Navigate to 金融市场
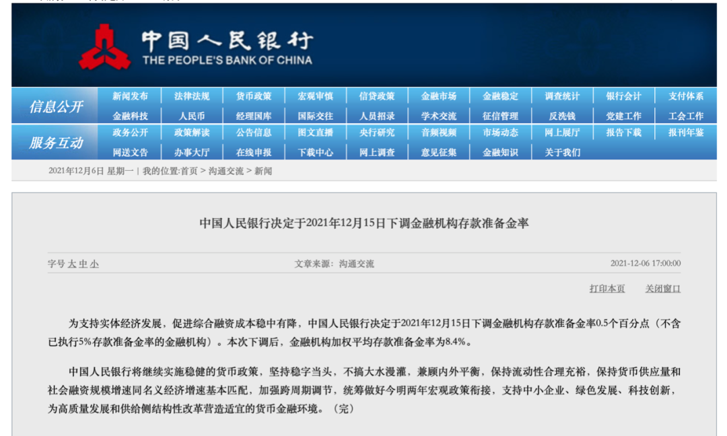Screen dimensions: 727x436 [439, 96]
